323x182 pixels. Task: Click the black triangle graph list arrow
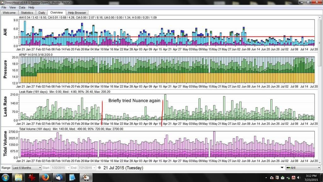pyautogui.click(x=282, y=168)
